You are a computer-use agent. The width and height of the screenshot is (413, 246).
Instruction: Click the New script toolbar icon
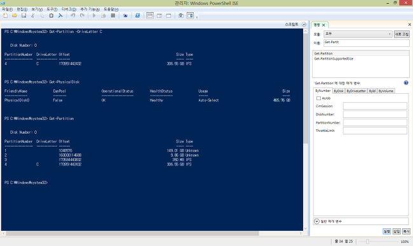click(5, 15)
